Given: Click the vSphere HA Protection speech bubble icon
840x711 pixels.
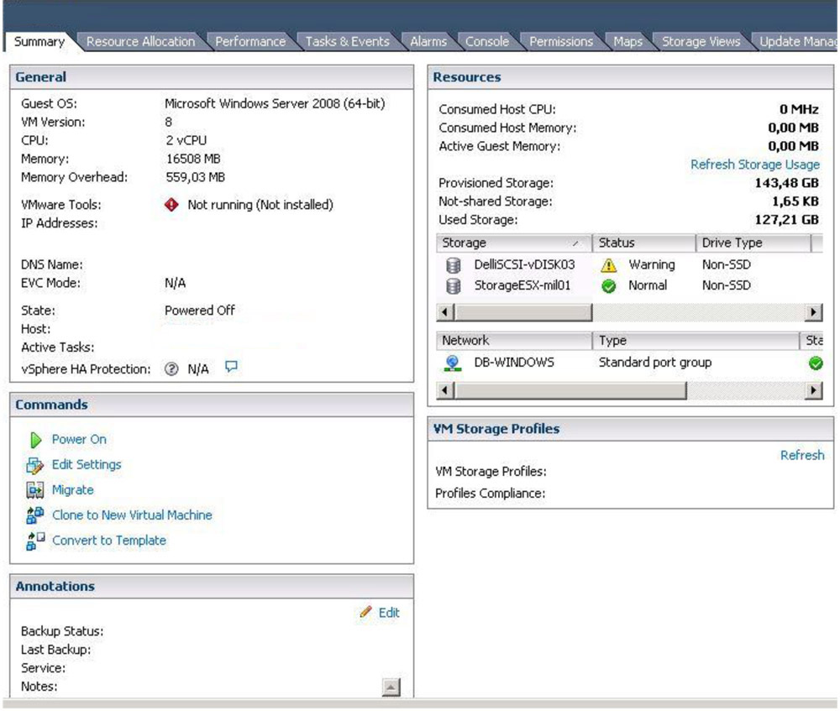Looking at the screenshot, I should point(231,367).
